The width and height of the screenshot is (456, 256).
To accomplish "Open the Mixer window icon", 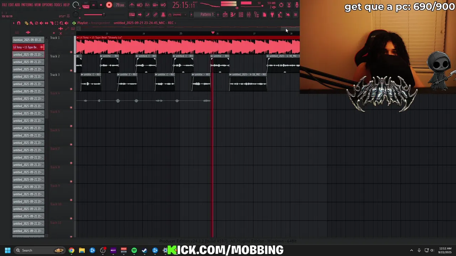I will pos(249,15).
